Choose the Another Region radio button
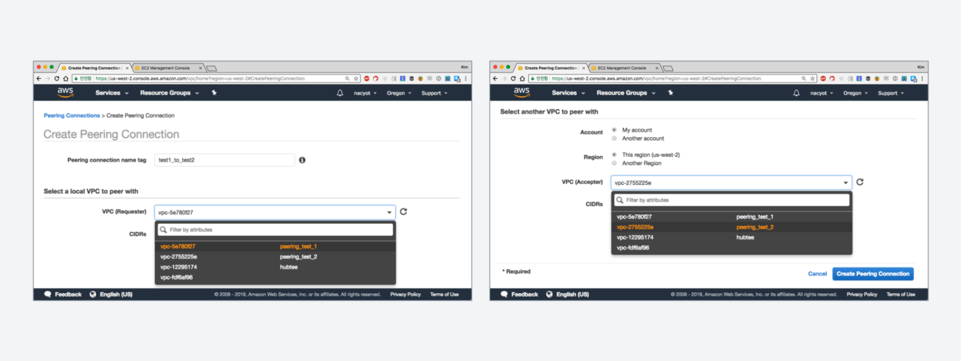This screenshot has width=961, height=361. [614, 164]
